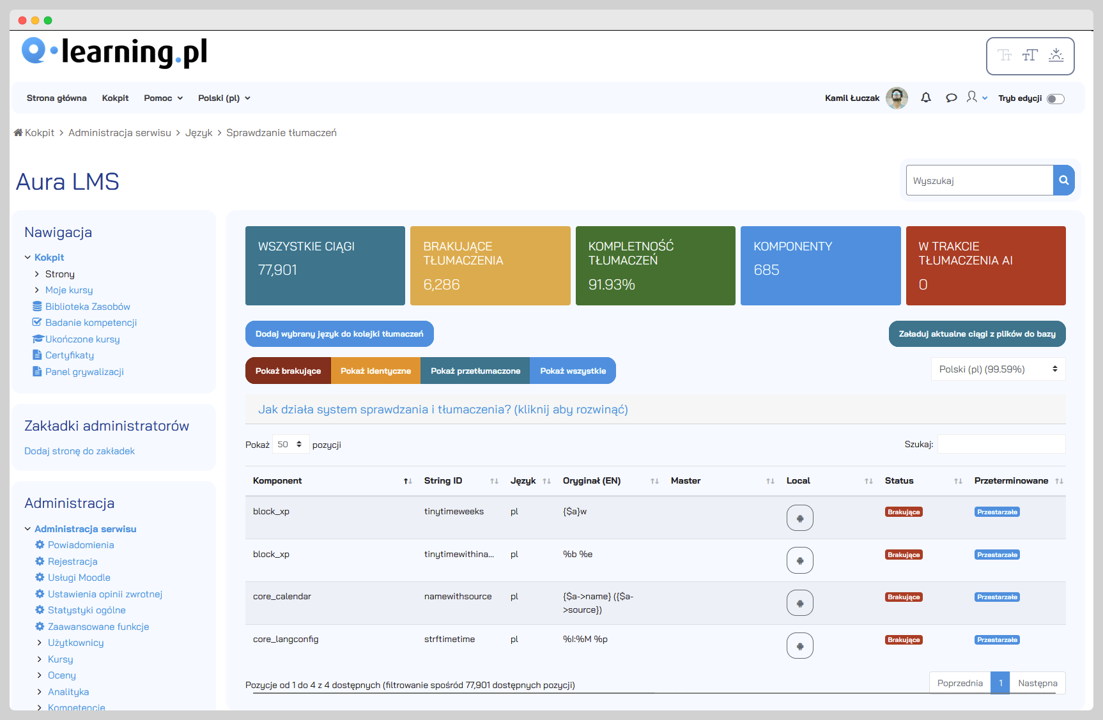Click AI translate icon for strftimetime row

(799, 646)
